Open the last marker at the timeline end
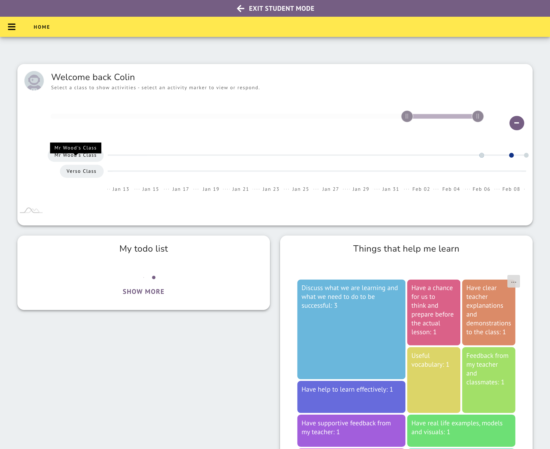This screenshot has width=550, height=449. coord(526,155)
